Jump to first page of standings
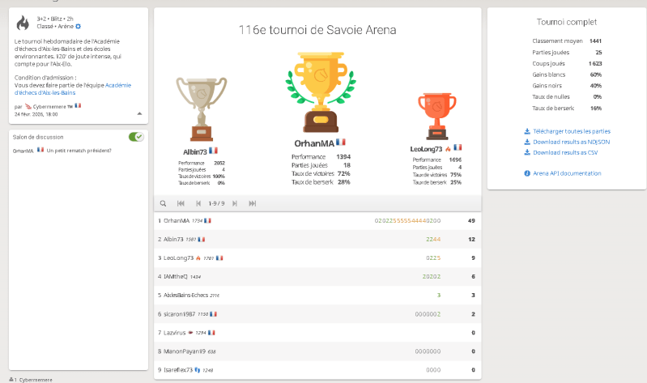 tap(181, 203)
